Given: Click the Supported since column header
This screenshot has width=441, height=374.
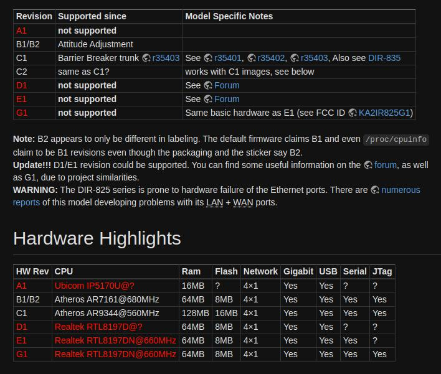Looking at the screenshot, I should tap(119, 17).
